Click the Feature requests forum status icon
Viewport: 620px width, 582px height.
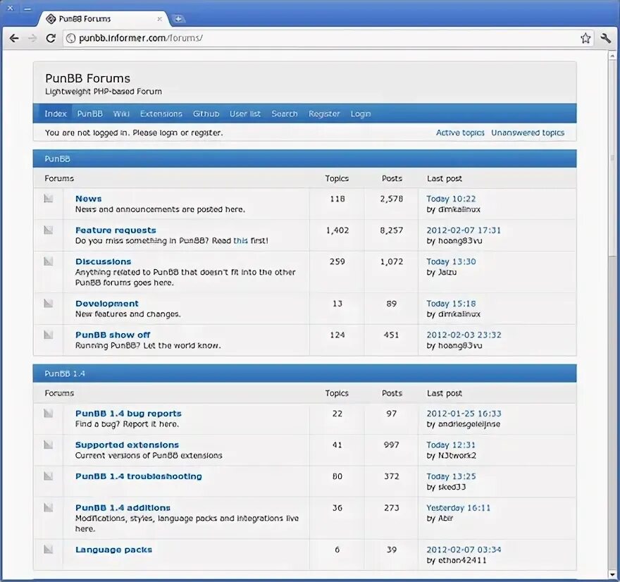(x=48, y=230)
